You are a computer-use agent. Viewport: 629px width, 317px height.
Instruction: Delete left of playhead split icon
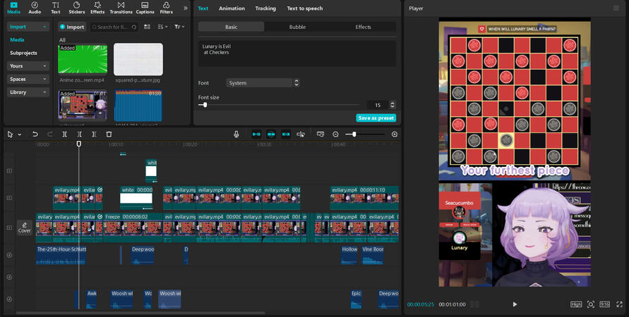click(80, 134)
